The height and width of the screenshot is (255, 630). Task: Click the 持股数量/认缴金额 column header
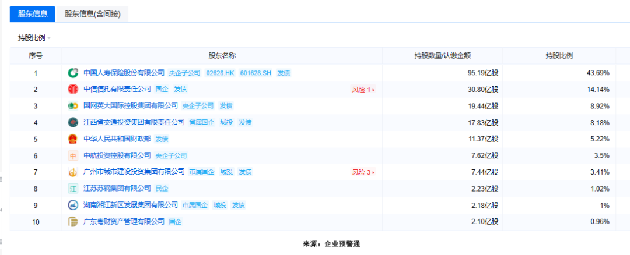[x=442, y=56]
